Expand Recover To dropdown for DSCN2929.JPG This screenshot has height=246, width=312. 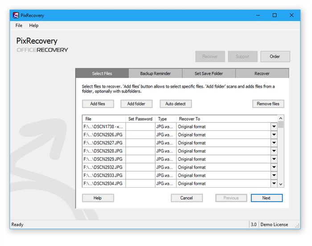[x=274, y=159]
